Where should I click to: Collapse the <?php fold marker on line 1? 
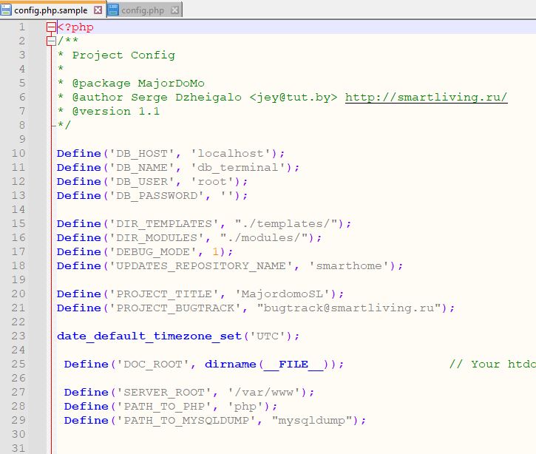pyautogui.click(x=50, y=27)
